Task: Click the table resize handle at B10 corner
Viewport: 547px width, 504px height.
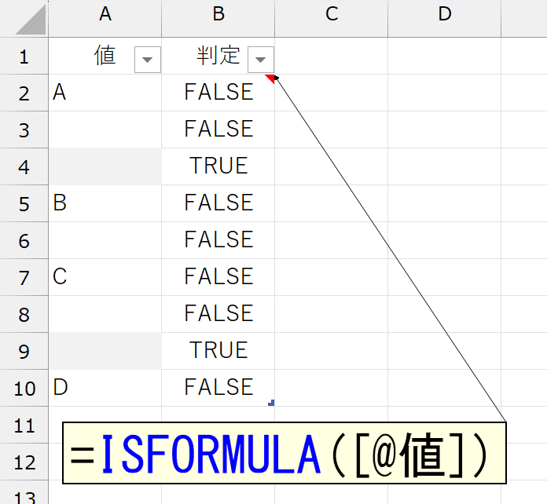Action: click(271, 403)
